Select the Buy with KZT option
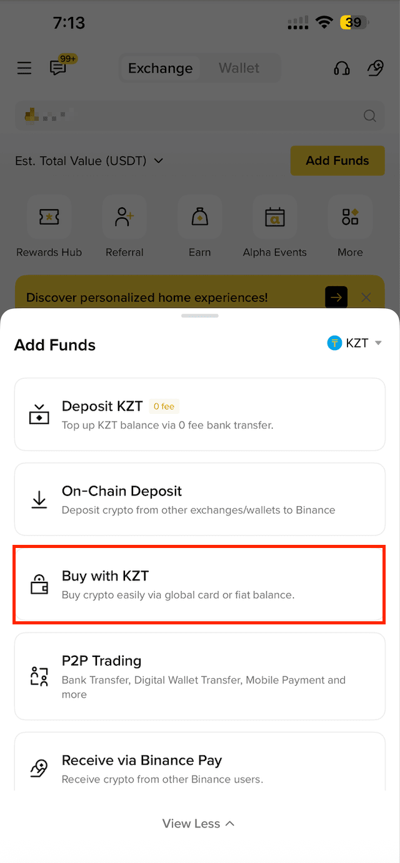The width and height of the screenshot is (400, 863). click(x=199, y=584)
